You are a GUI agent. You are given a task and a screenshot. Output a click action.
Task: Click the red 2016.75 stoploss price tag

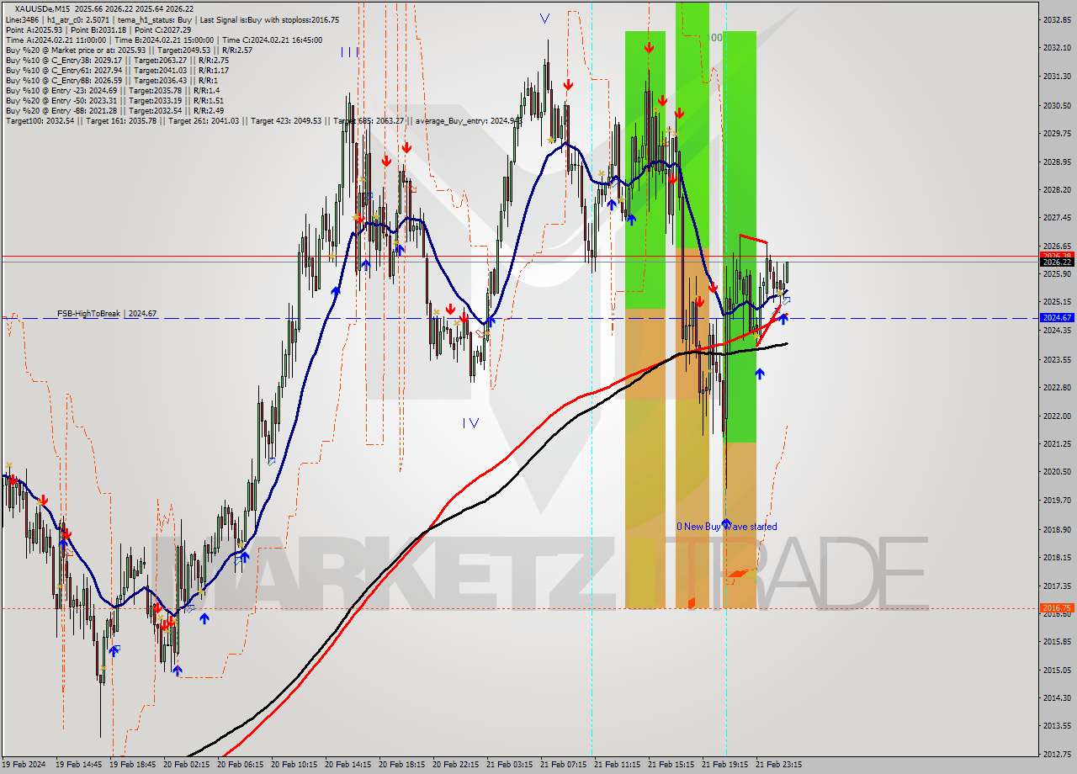pos(1056,608)
